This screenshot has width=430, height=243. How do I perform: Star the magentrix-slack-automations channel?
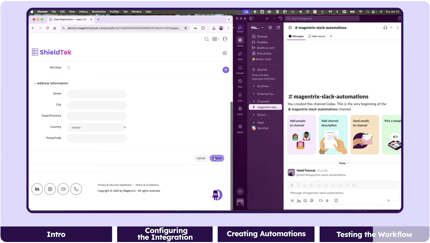(x=290, y=28)
